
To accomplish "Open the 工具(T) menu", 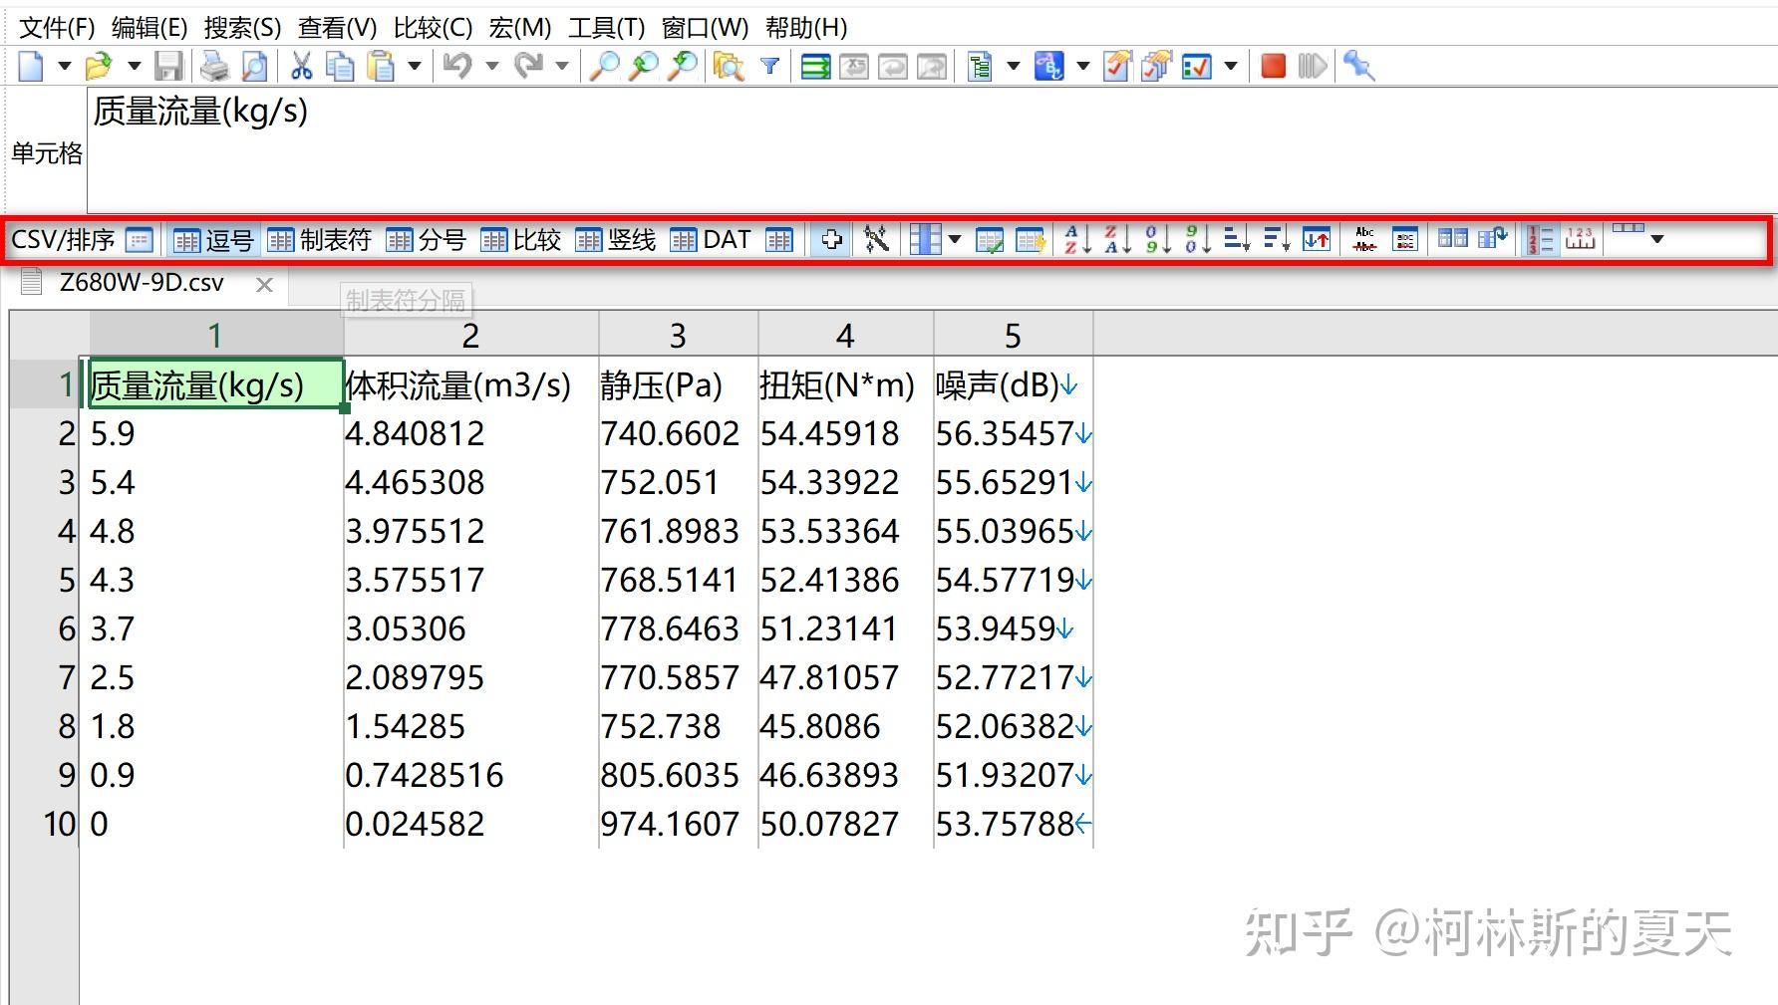I will point(606,27).
